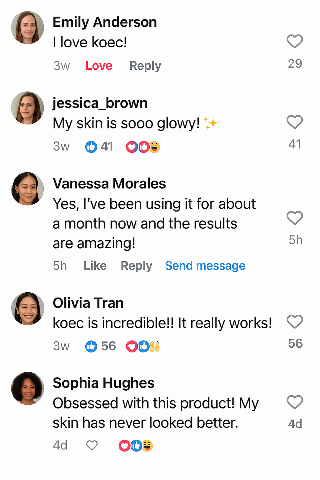
Task: Tap the heart next to Olivia Tran's comment
Action: click(x=294, y=322)
